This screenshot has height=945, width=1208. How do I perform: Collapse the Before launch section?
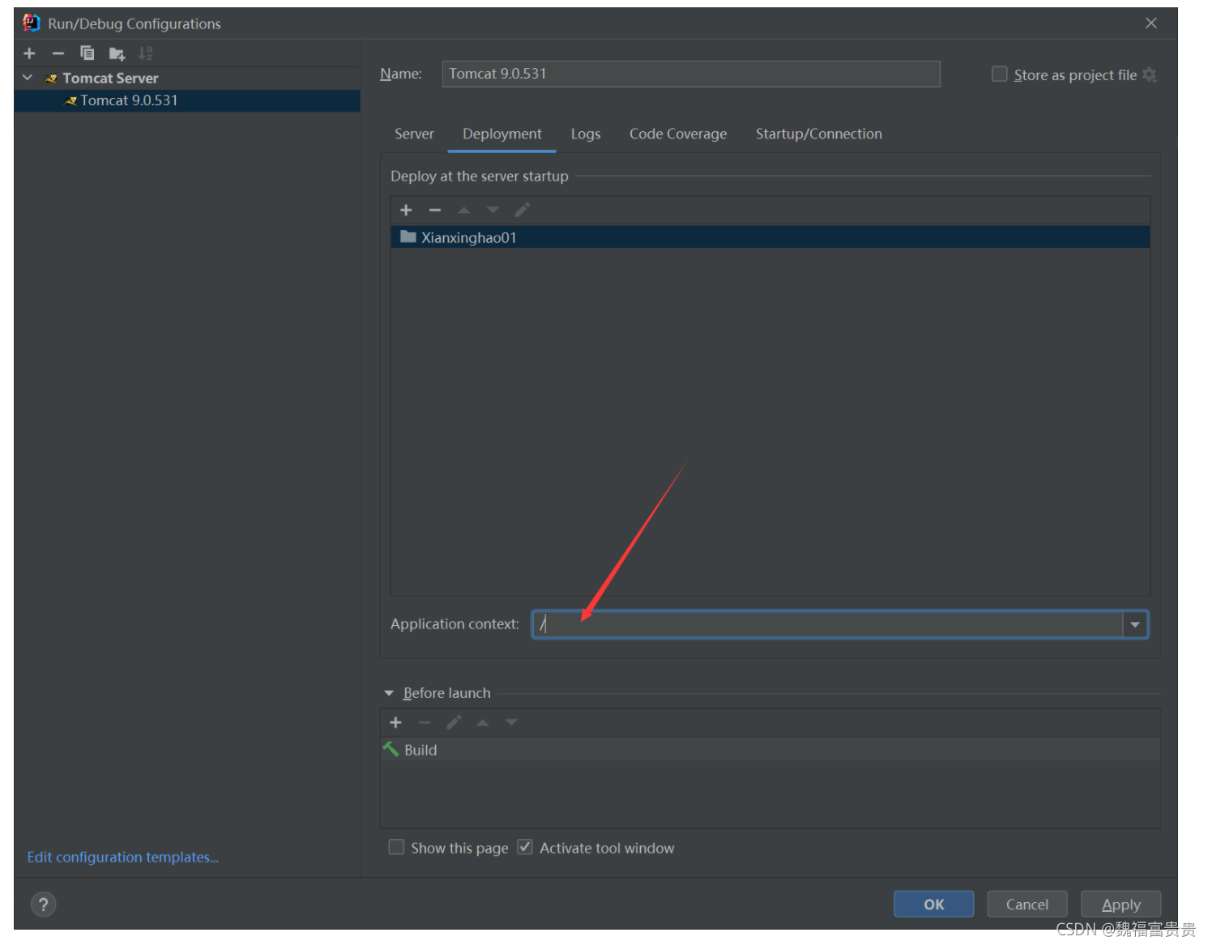(x=389, y=693)
